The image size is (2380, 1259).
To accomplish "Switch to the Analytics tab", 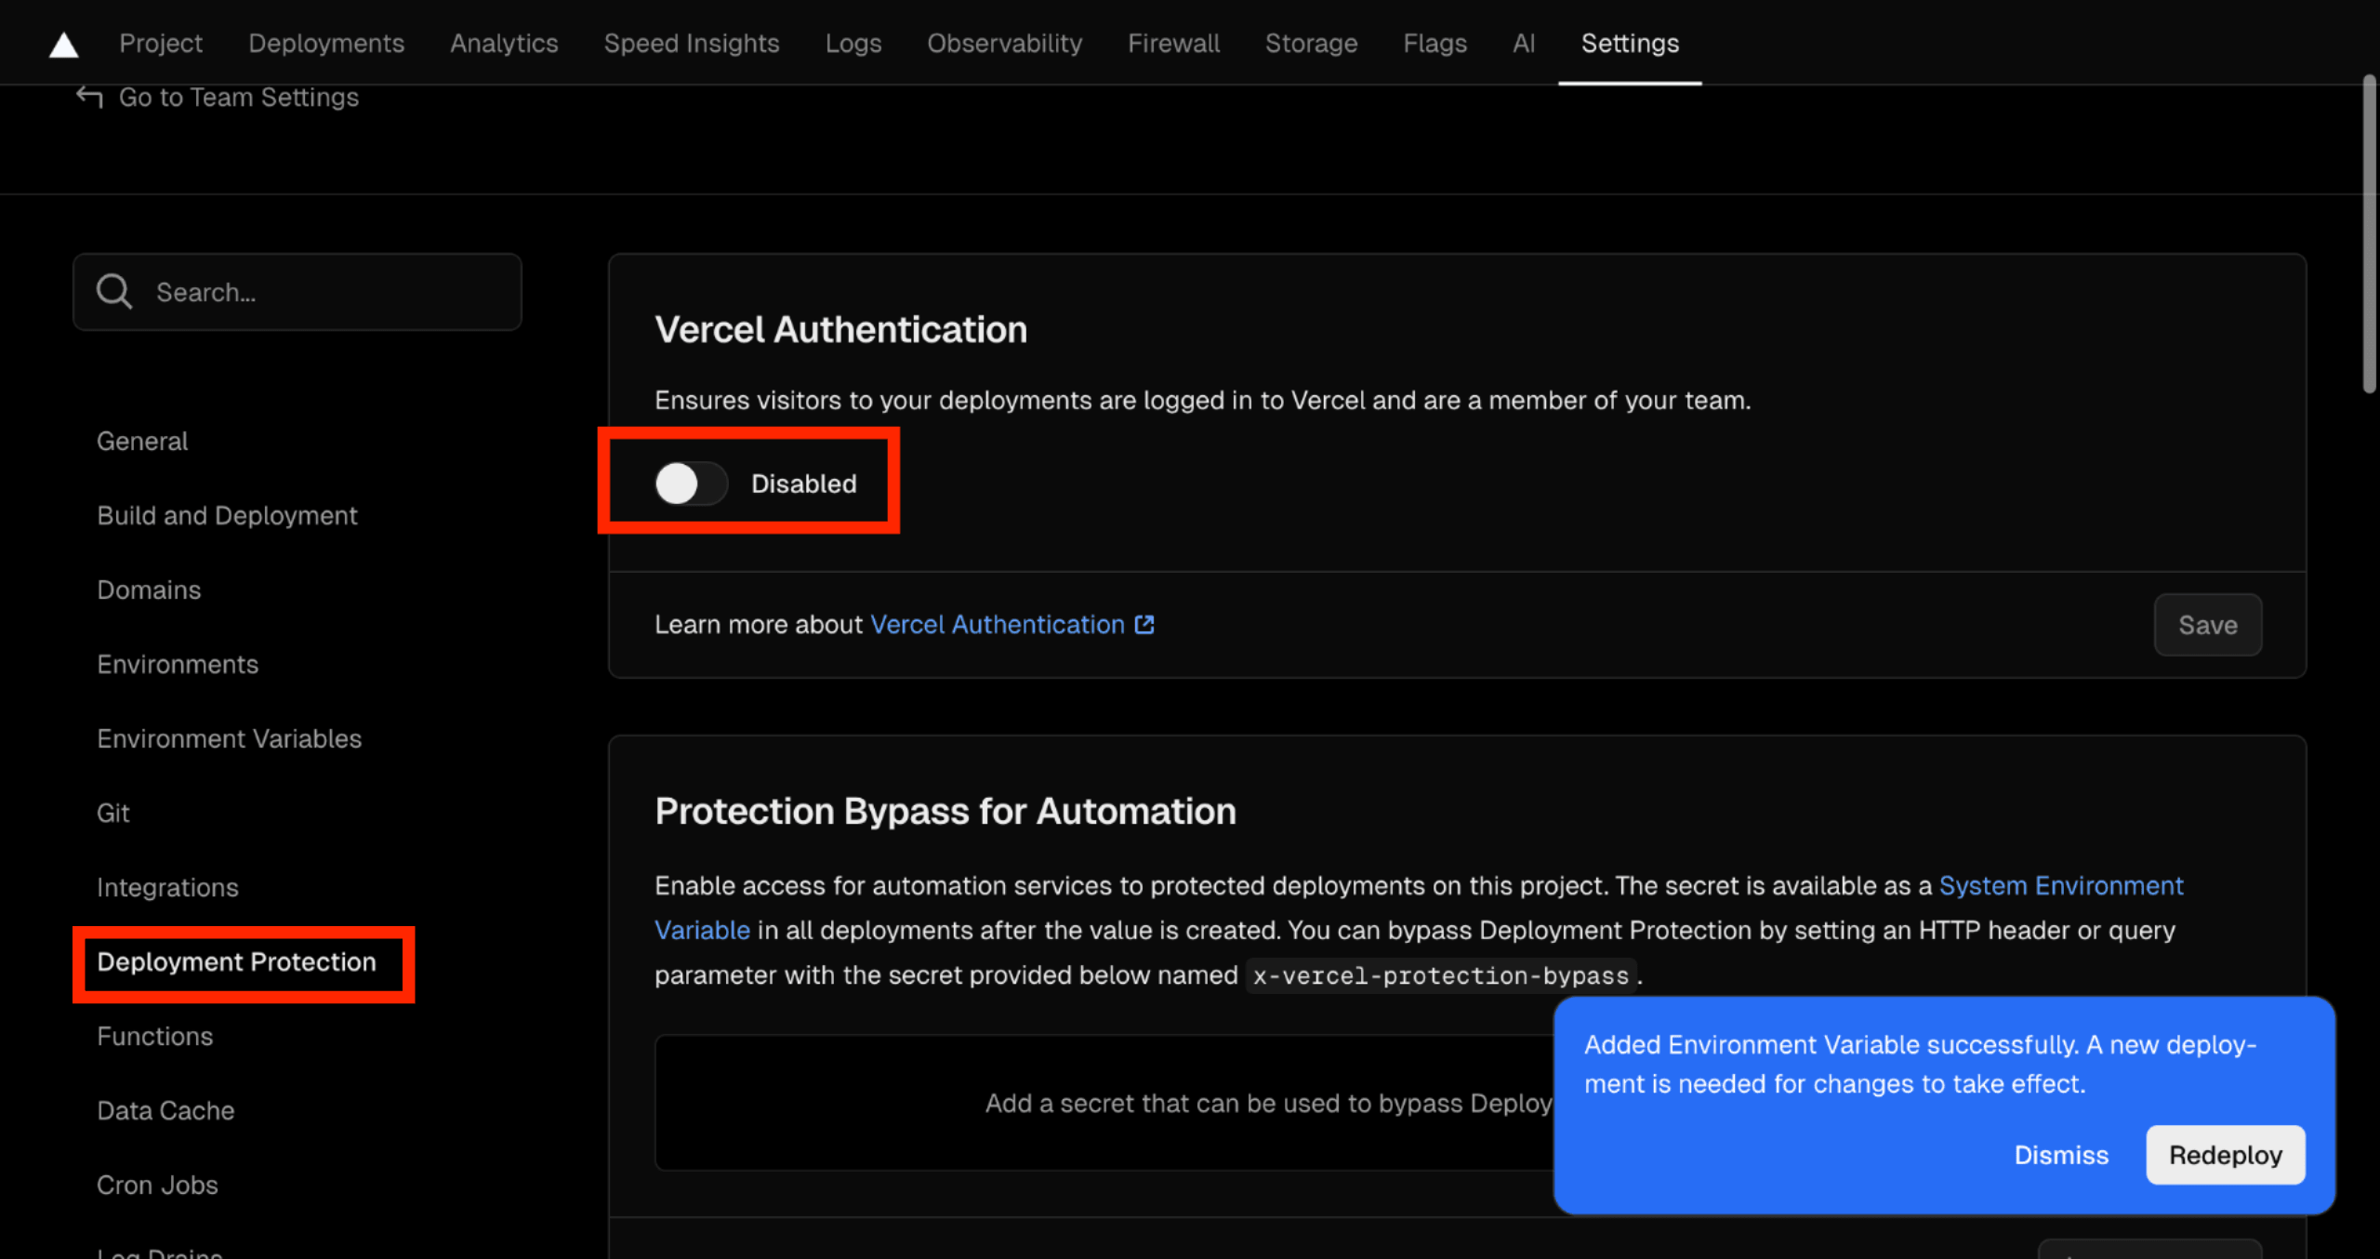I will click(504, 43).
